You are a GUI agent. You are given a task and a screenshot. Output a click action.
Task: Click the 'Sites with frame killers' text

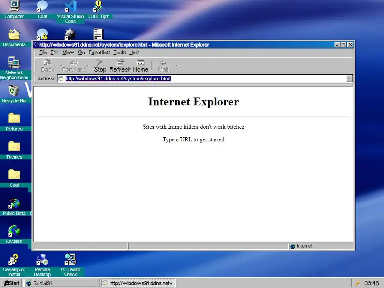tap(193, 127)
